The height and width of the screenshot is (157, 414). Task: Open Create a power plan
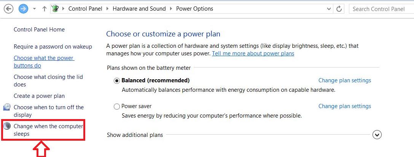39,96
